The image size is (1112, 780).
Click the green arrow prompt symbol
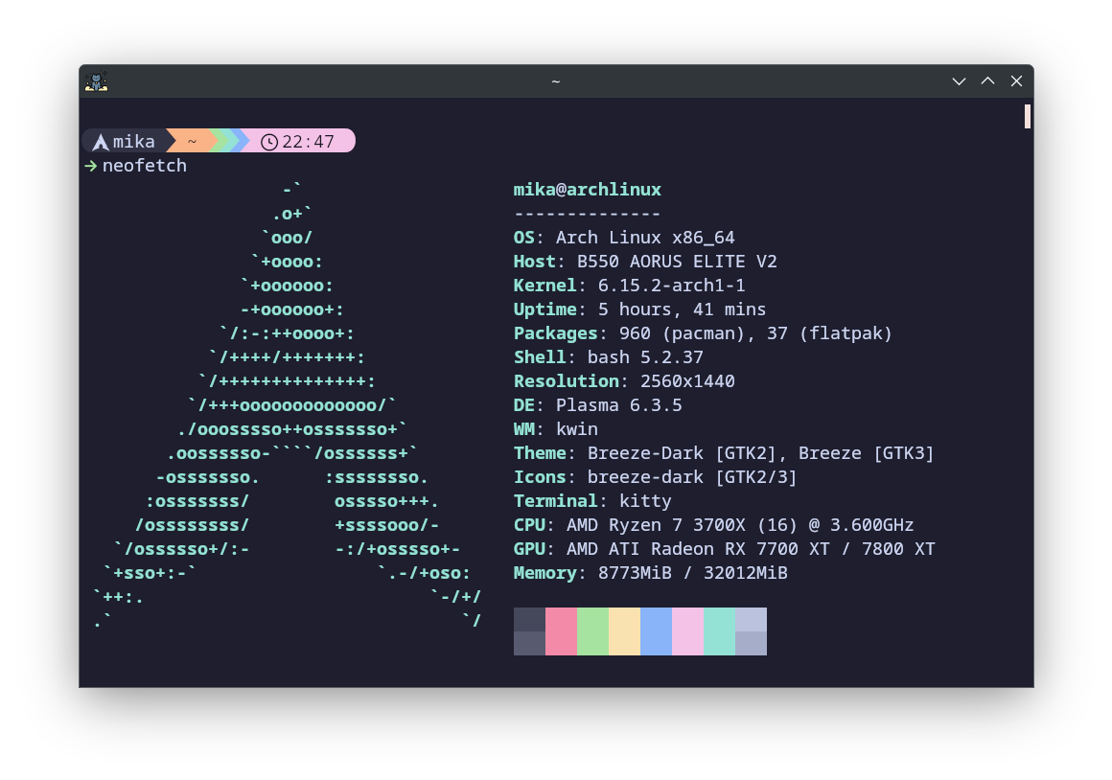[91, 166]
